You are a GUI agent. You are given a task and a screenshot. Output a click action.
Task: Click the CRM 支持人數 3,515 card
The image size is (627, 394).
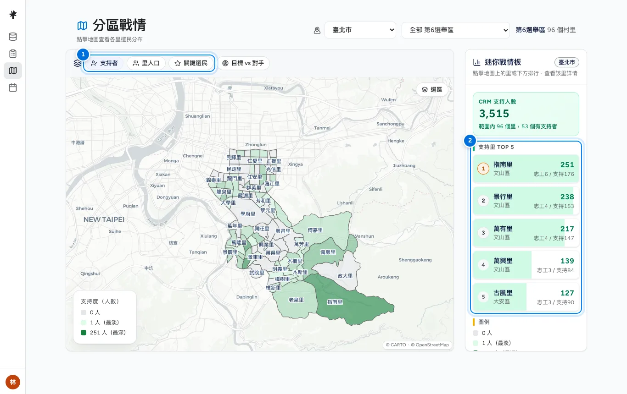tap(526, 114)
